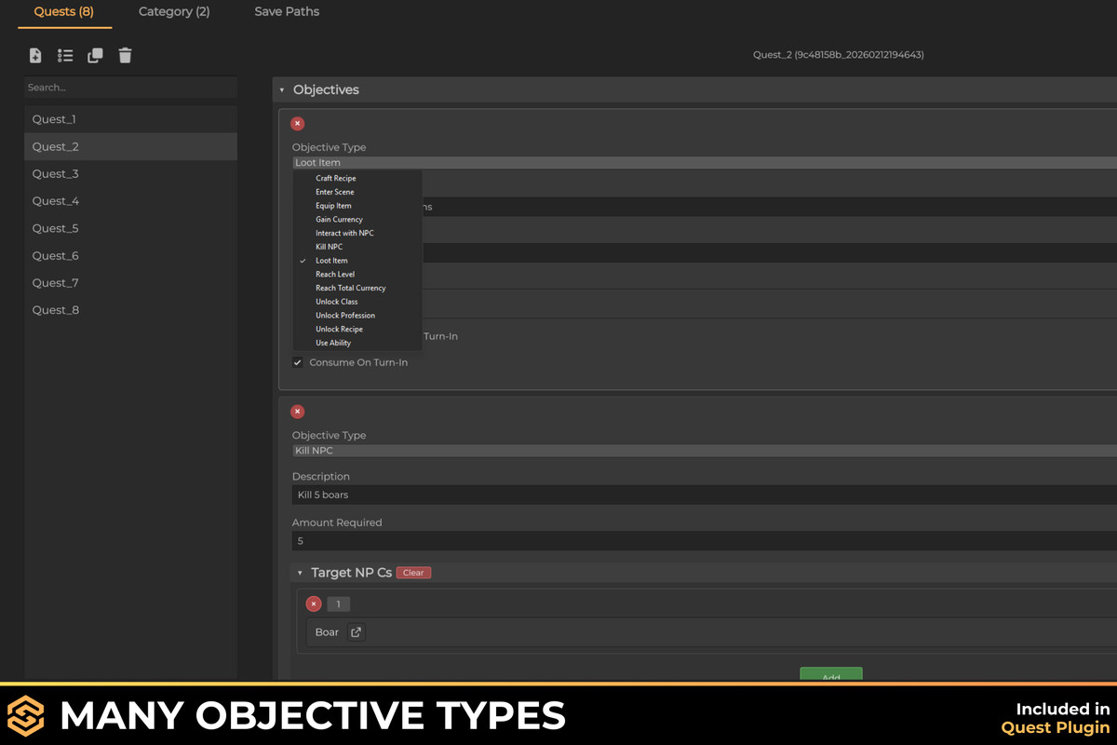
Task: Duplicate Quest_2 using the copy icon
Action: [94, 56]
